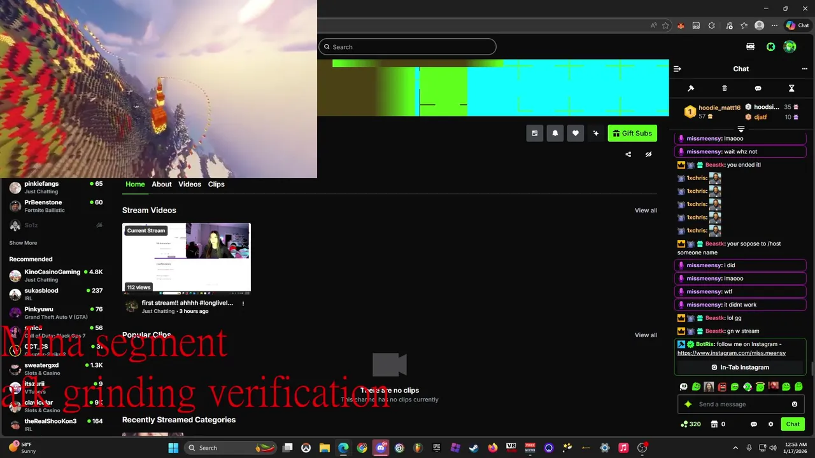Show hidden system tray icons chevron

tap(735, 448)
